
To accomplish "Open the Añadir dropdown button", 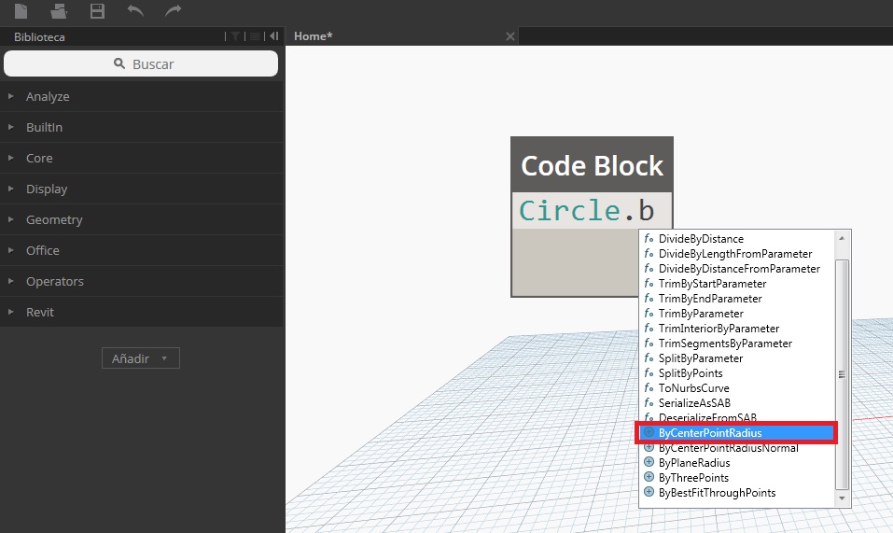I will (140, 358).
